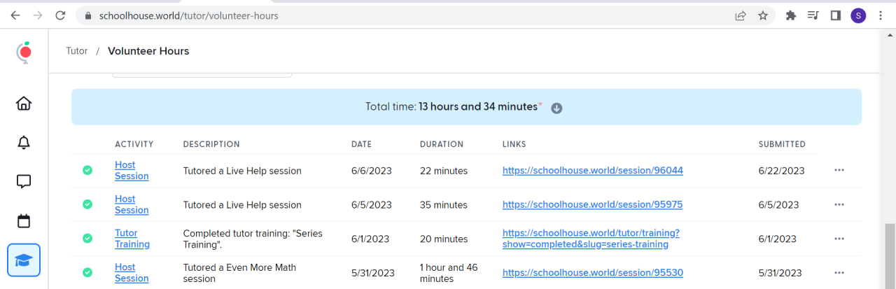Image resolution: width=896 pixels, height=289 pixels.
Task: Open the session/96044 link
Action: point(592,171)
